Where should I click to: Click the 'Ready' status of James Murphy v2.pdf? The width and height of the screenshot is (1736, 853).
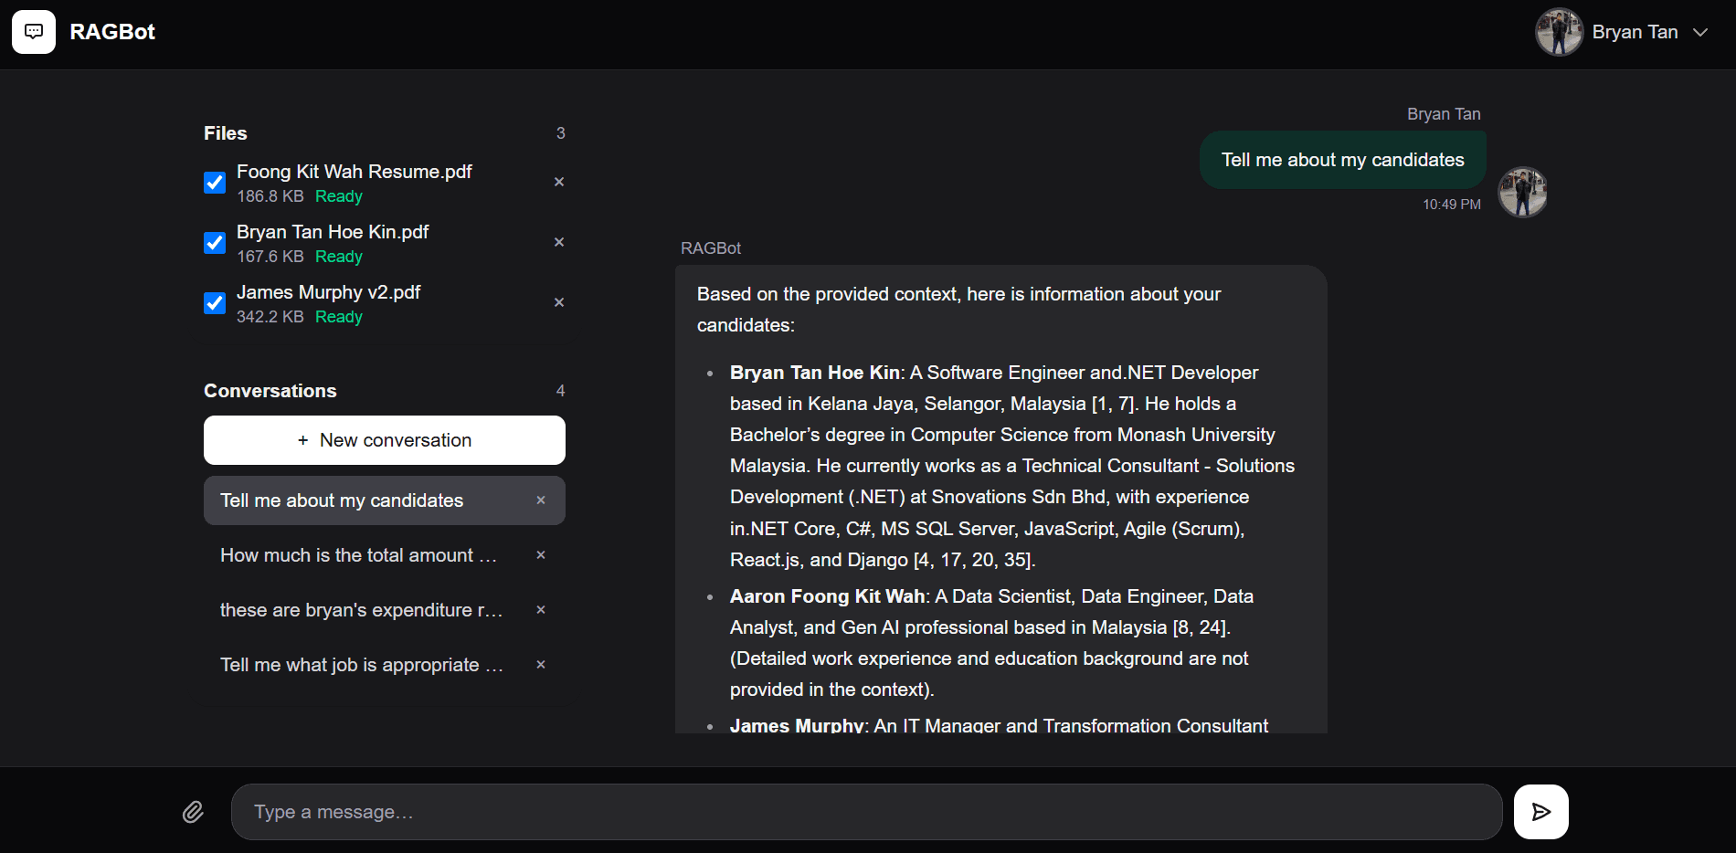coord(339,317)
